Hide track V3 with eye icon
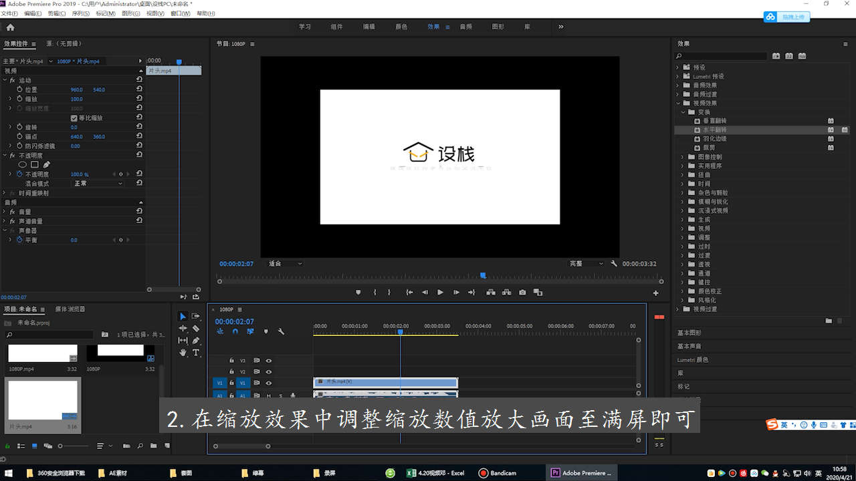This screenshot has height=481, width=856. [268, 360]
